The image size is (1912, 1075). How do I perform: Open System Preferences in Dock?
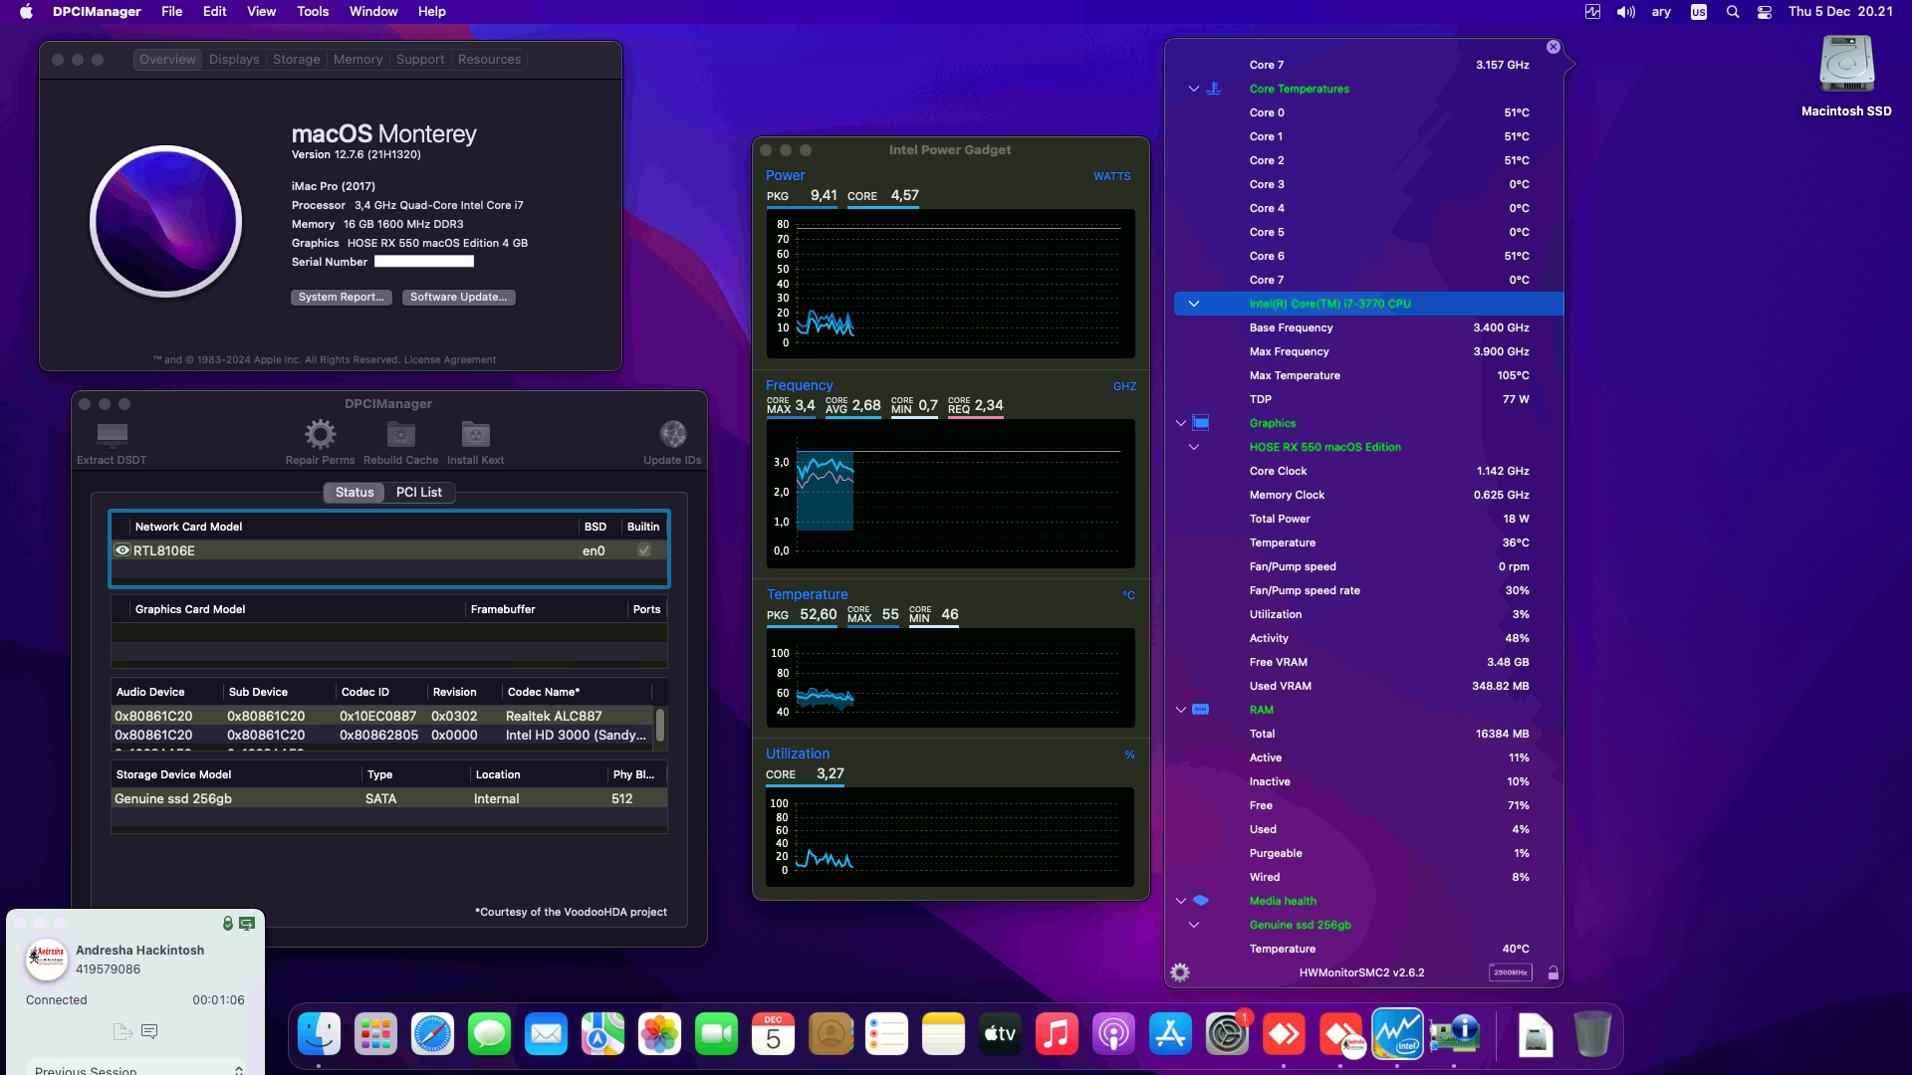tap(1227, 1035)
